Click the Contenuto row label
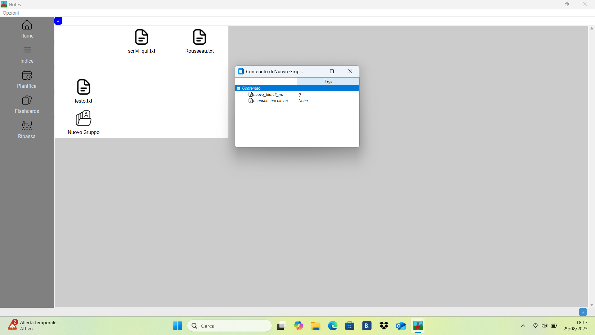The width and height of the screenshot is (595, 335). click(251, 88)
